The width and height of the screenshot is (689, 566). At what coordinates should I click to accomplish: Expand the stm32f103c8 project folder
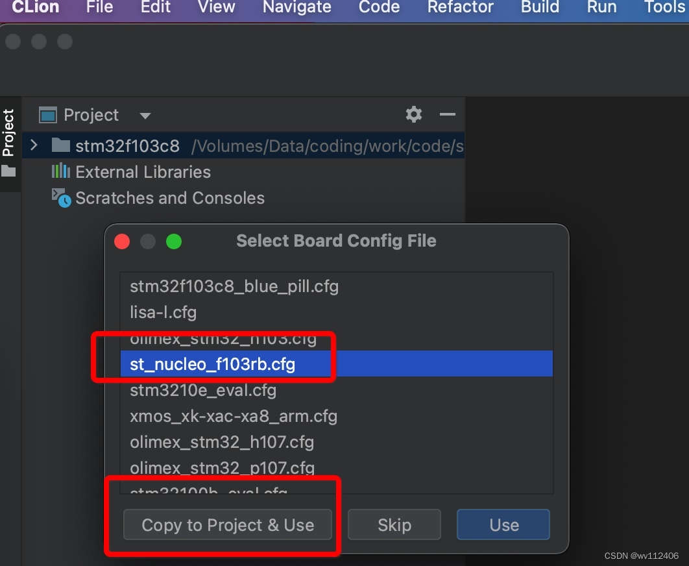[x=34, y=145]
